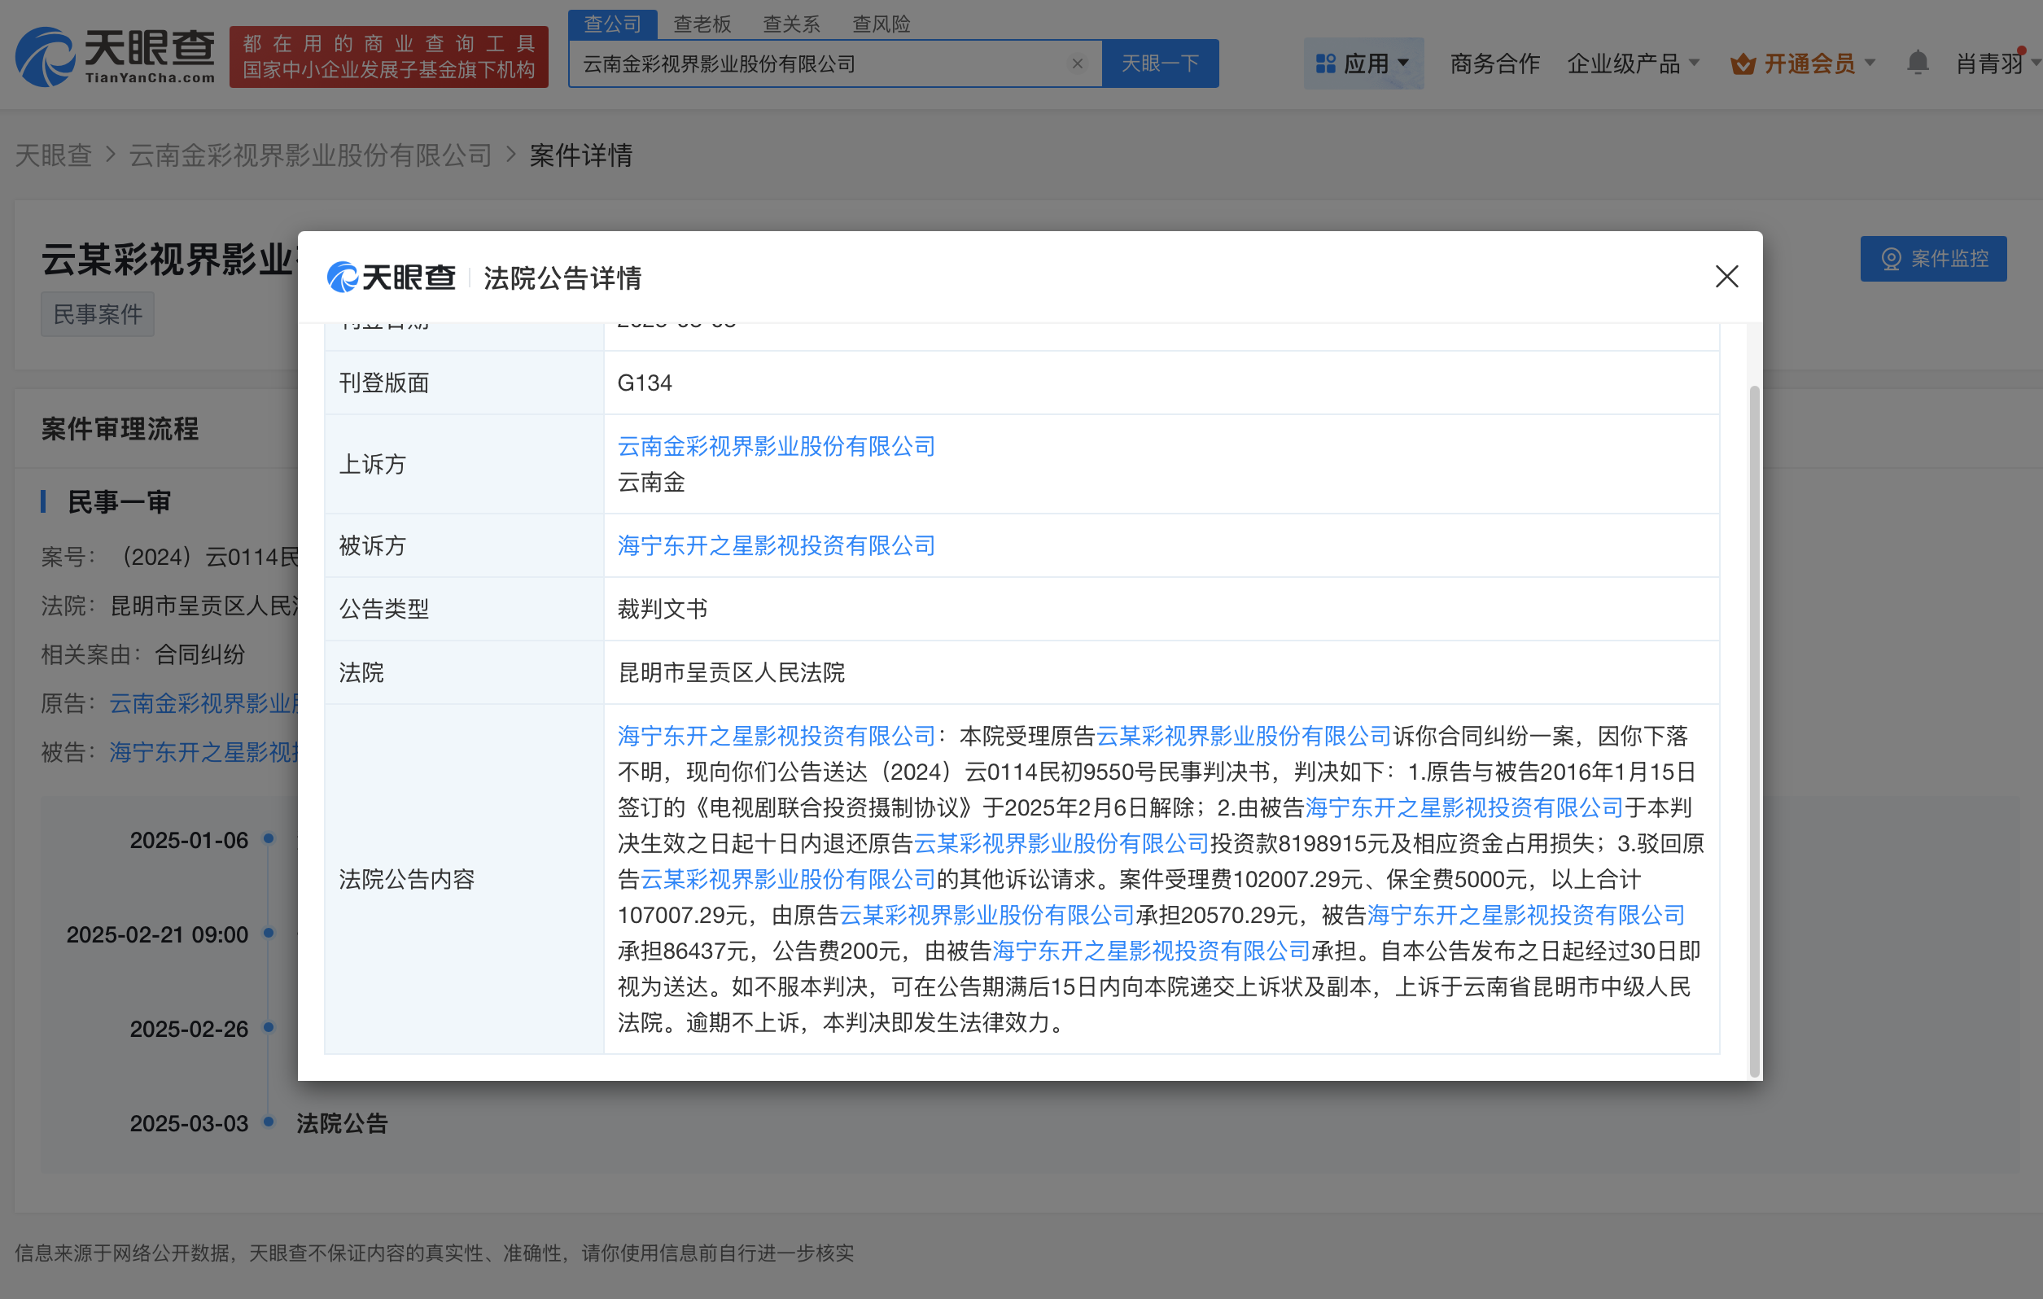This screenshot has width=2043, height=1299.
Task: Open 云南金彩视界影业股份有限公司 breadcrumb
Action: click(311, 155)
